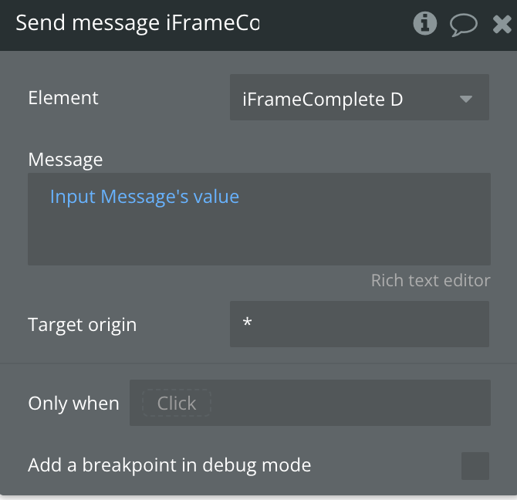Click the Add a breakpoint in debug mode label
Viewport: 517px width, 500px height.
tap(170, 465)
